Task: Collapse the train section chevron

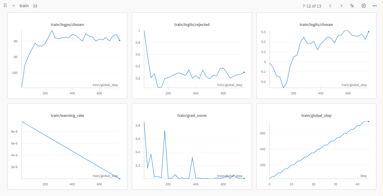Action: point(14,6)
